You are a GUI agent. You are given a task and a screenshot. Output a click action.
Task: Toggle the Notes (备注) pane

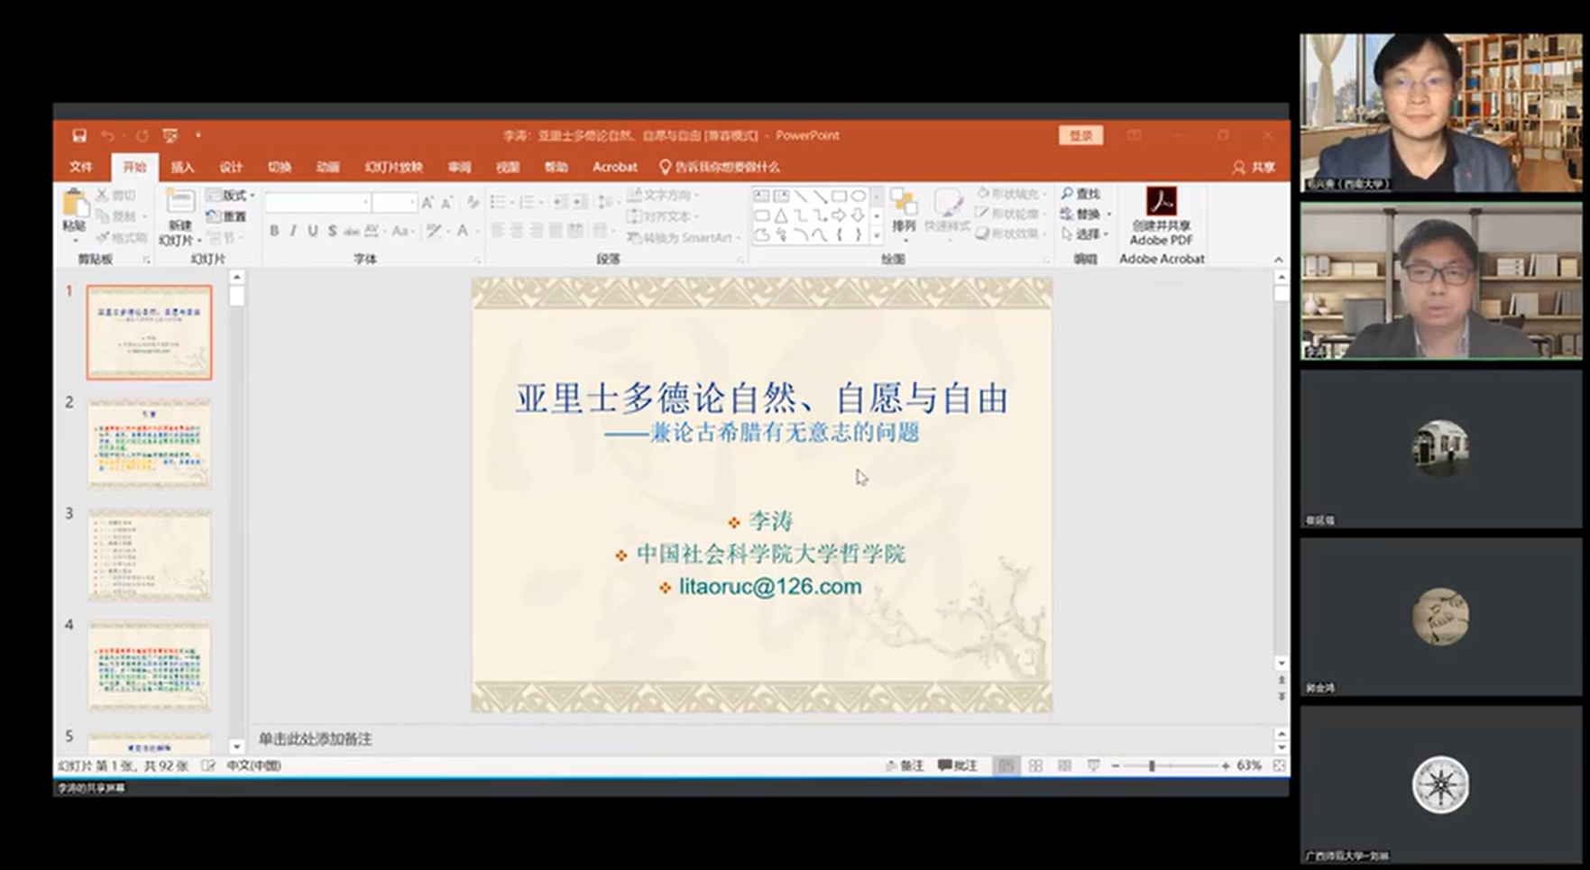(x=905, y=765)
